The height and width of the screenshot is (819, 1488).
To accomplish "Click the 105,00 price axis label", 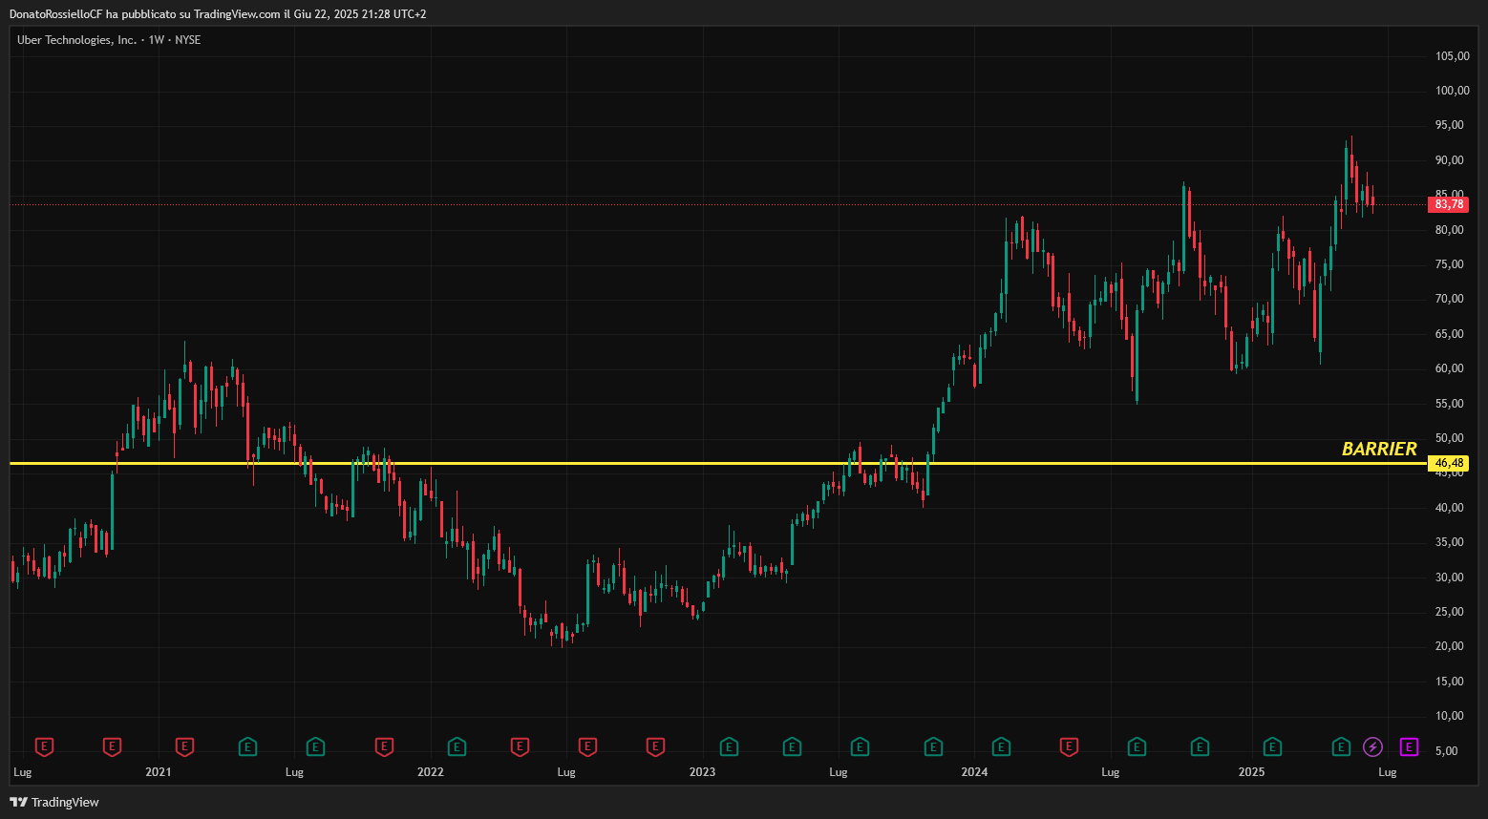I will click(x=1453, y=56).
